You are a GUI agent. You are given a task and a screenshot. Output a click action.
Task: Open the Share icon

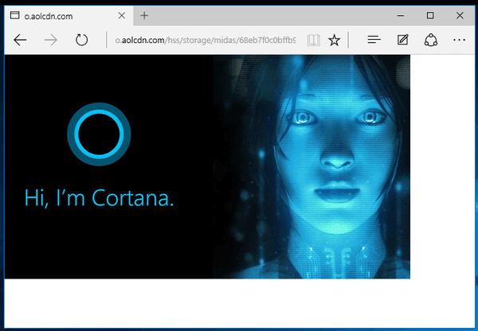coord(431,40)
